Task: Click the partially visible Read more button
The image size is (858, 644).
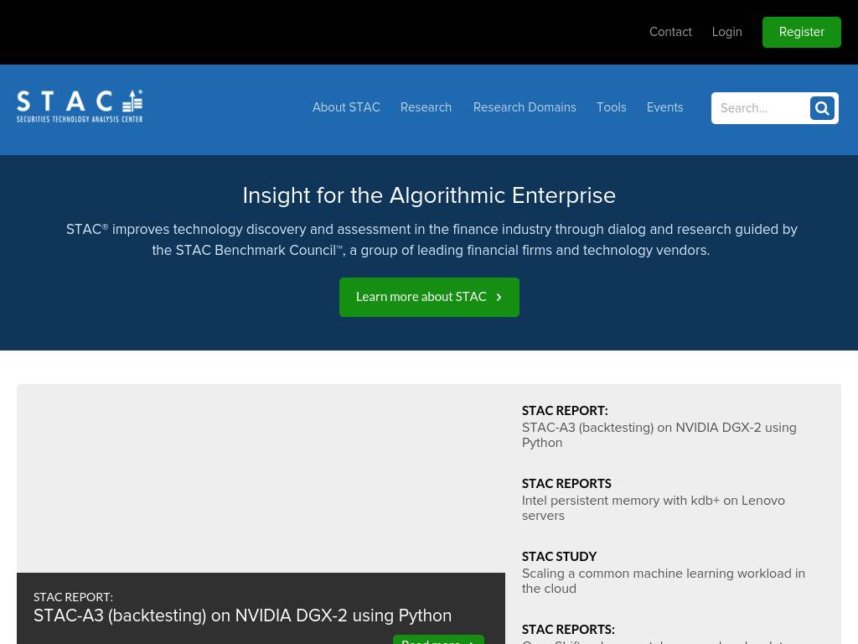Action: pos(438,640)
